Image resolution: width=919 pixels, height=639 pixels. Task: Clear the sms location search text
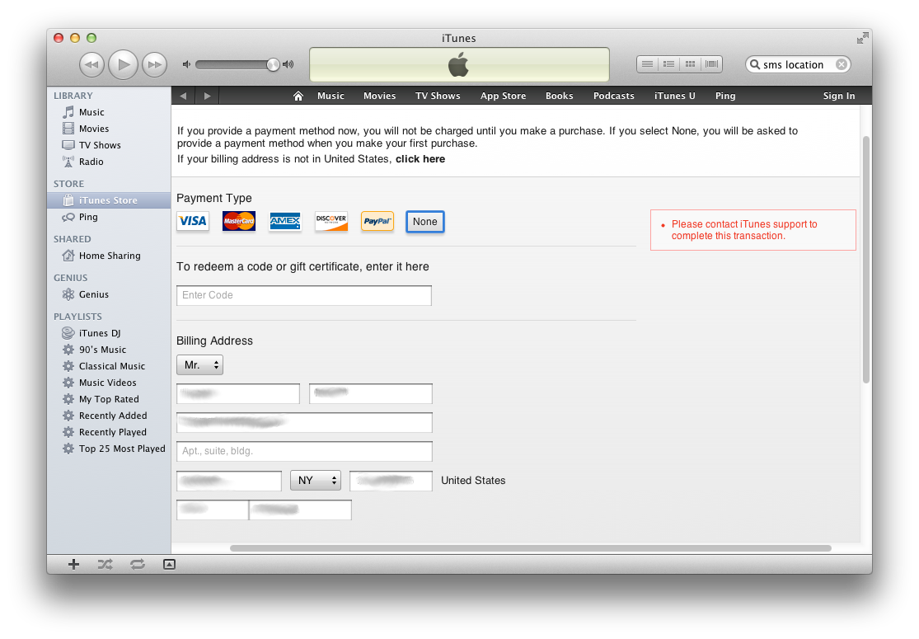(x=841, y=64)
